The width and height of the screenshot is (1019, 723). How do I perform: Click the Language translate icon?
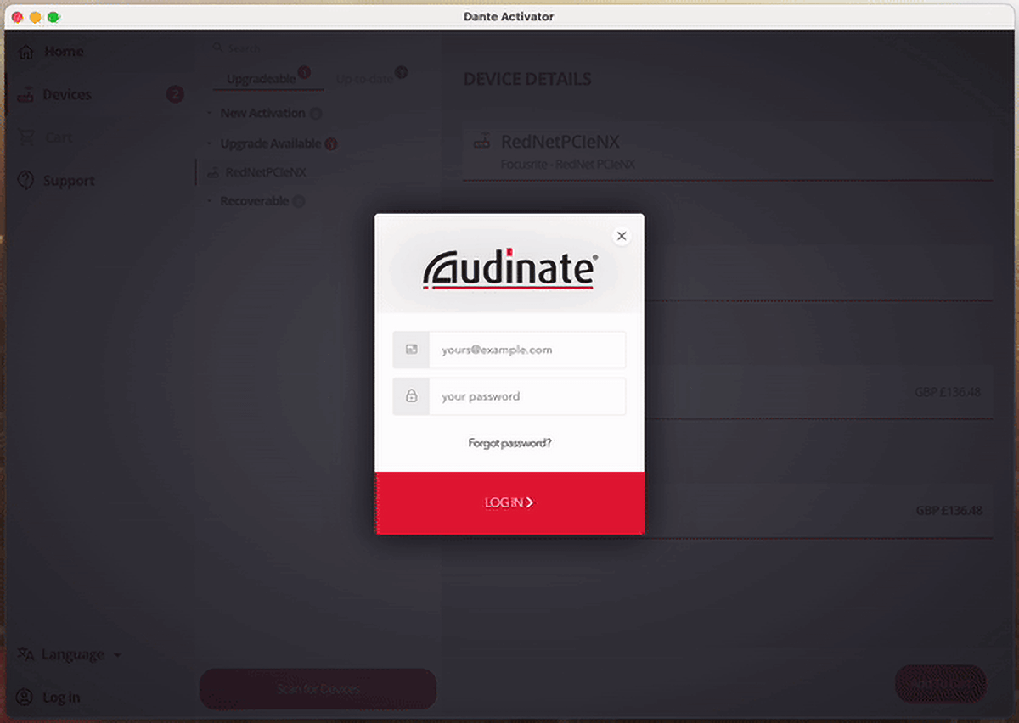coord(26,654)
